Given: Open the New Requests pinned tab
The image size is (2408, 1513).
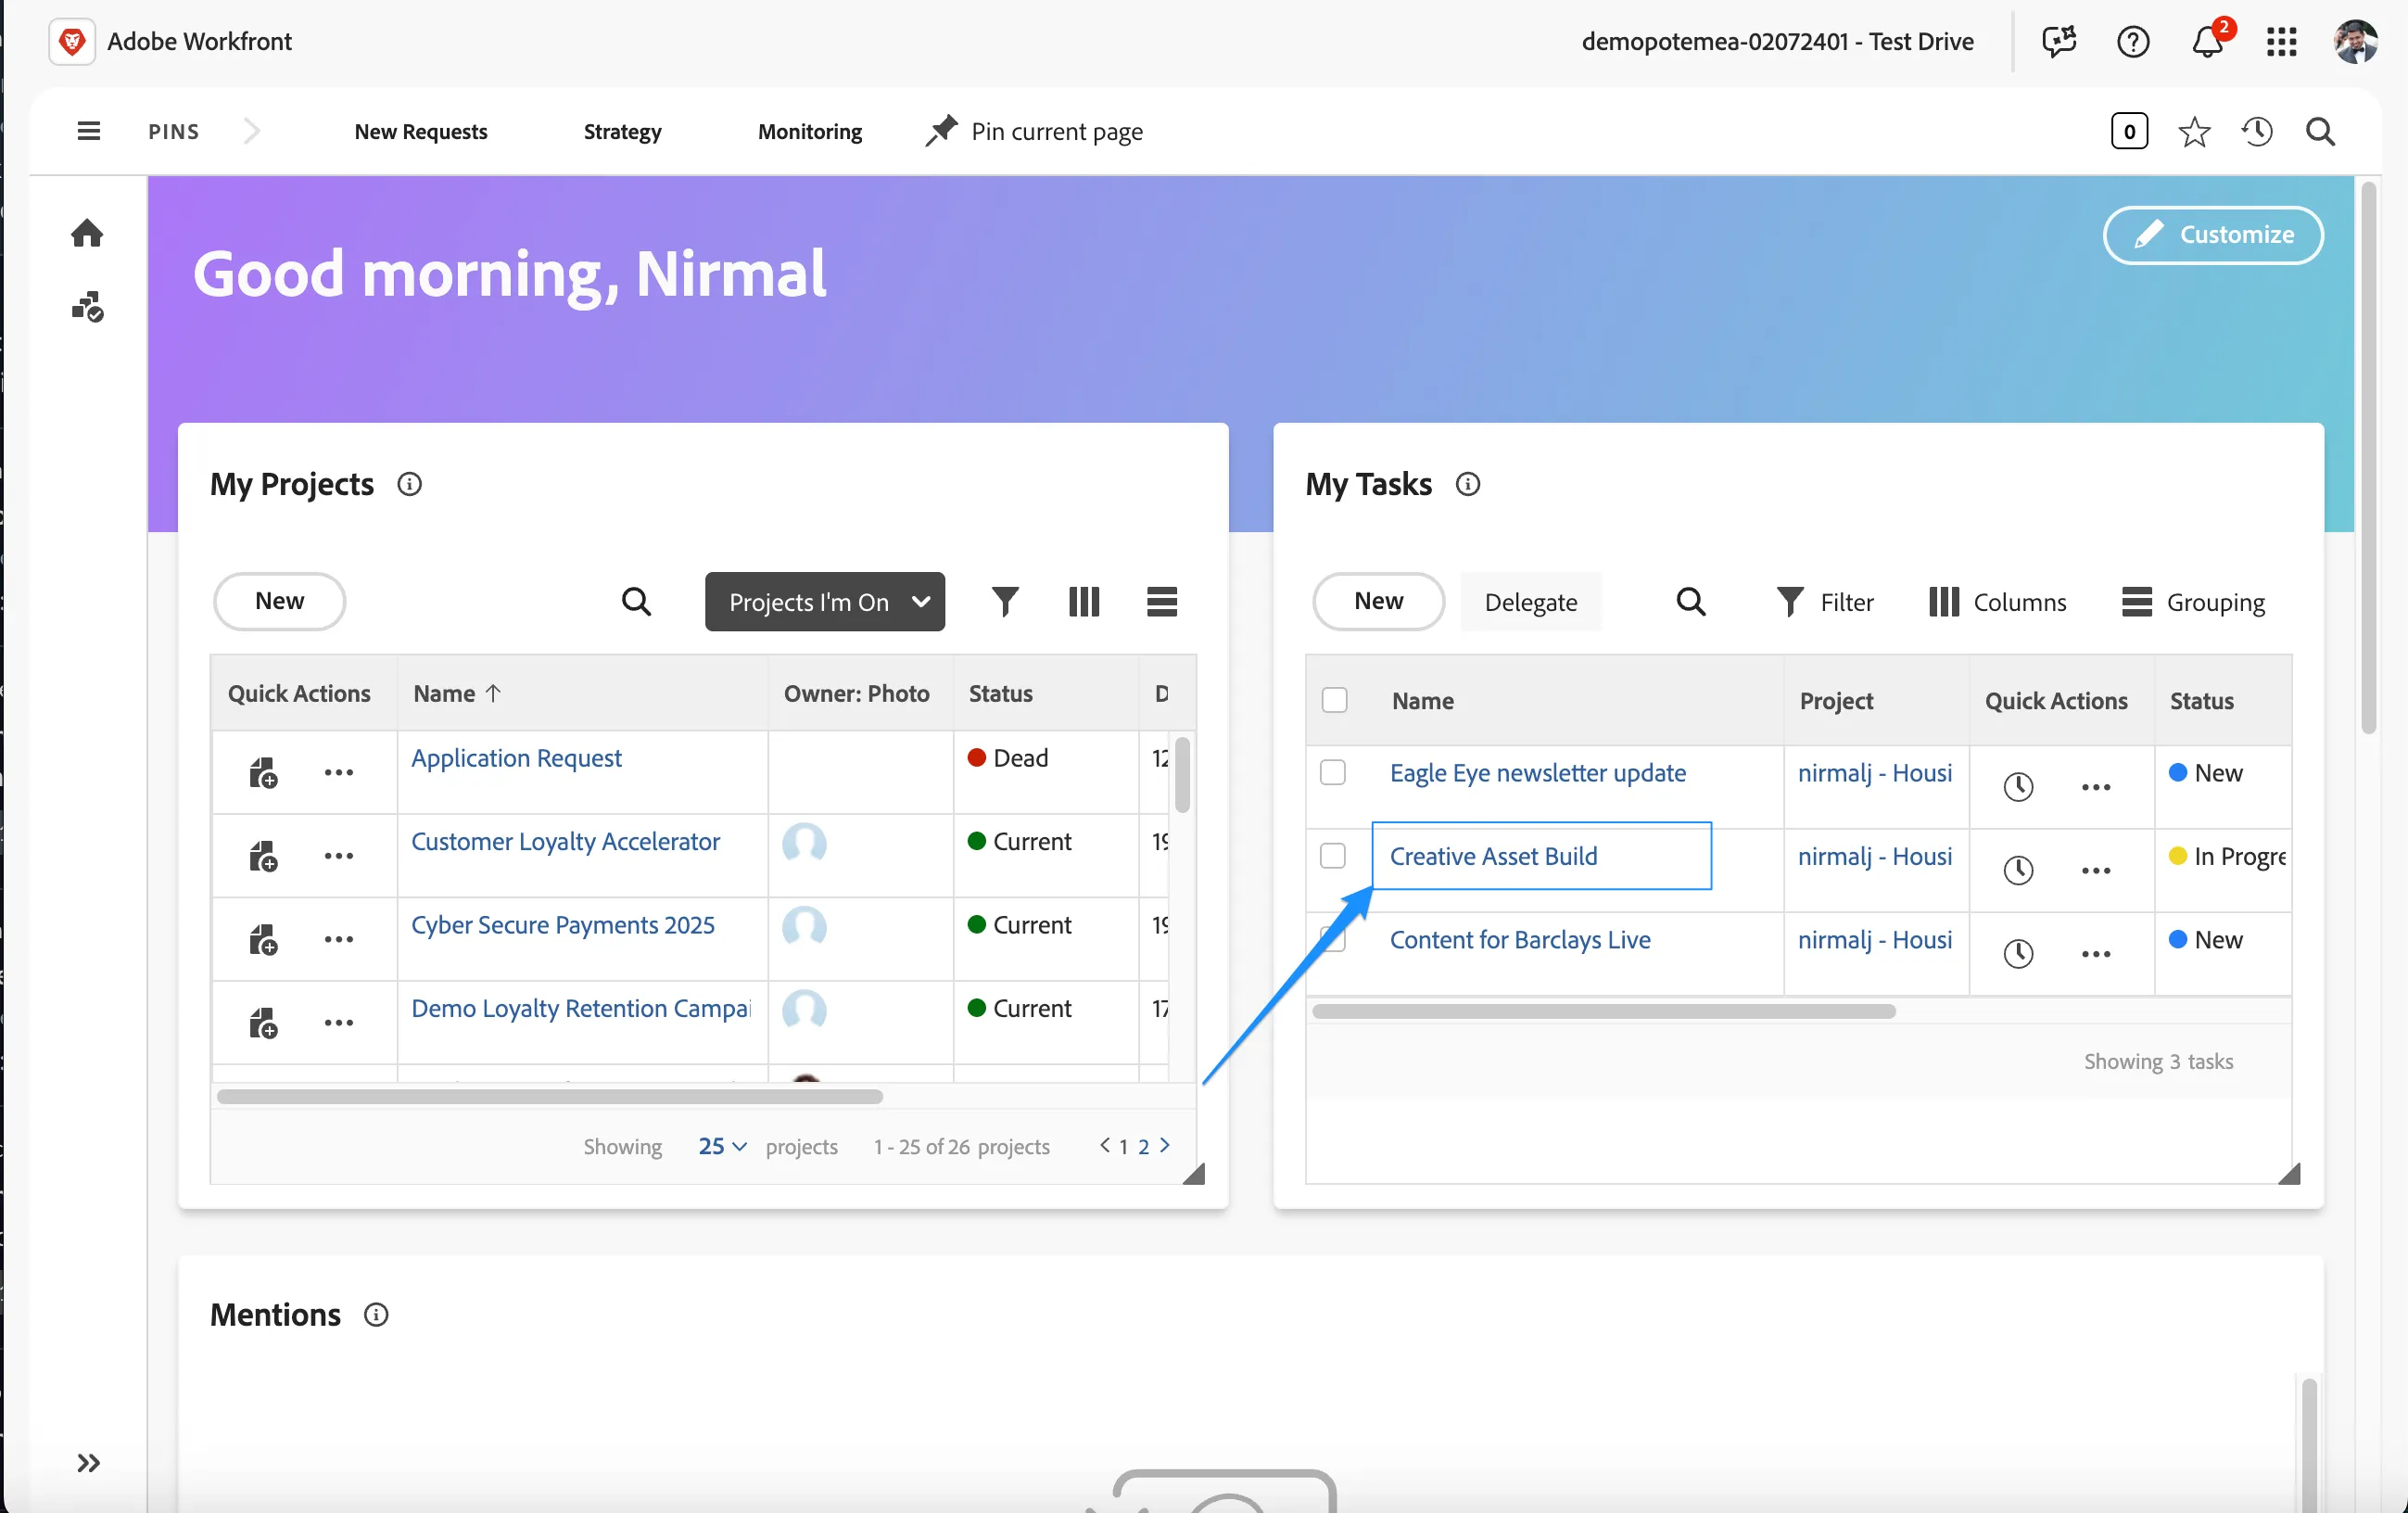Looking at the screenshot, I should 421,131.
